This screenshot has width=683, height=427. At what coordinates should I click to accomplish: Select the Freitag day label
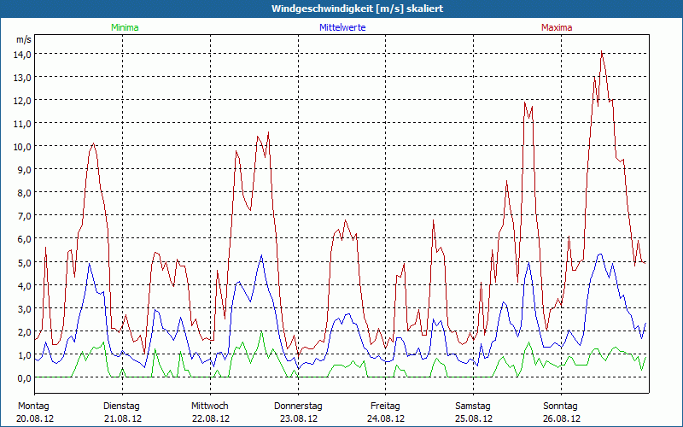click(x=386, y=406)
